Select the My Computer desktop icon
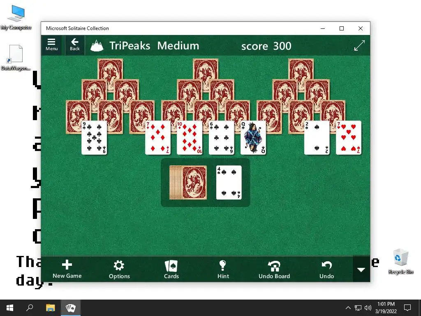Screen dimensions: 421x316 [x=16, y=17]
